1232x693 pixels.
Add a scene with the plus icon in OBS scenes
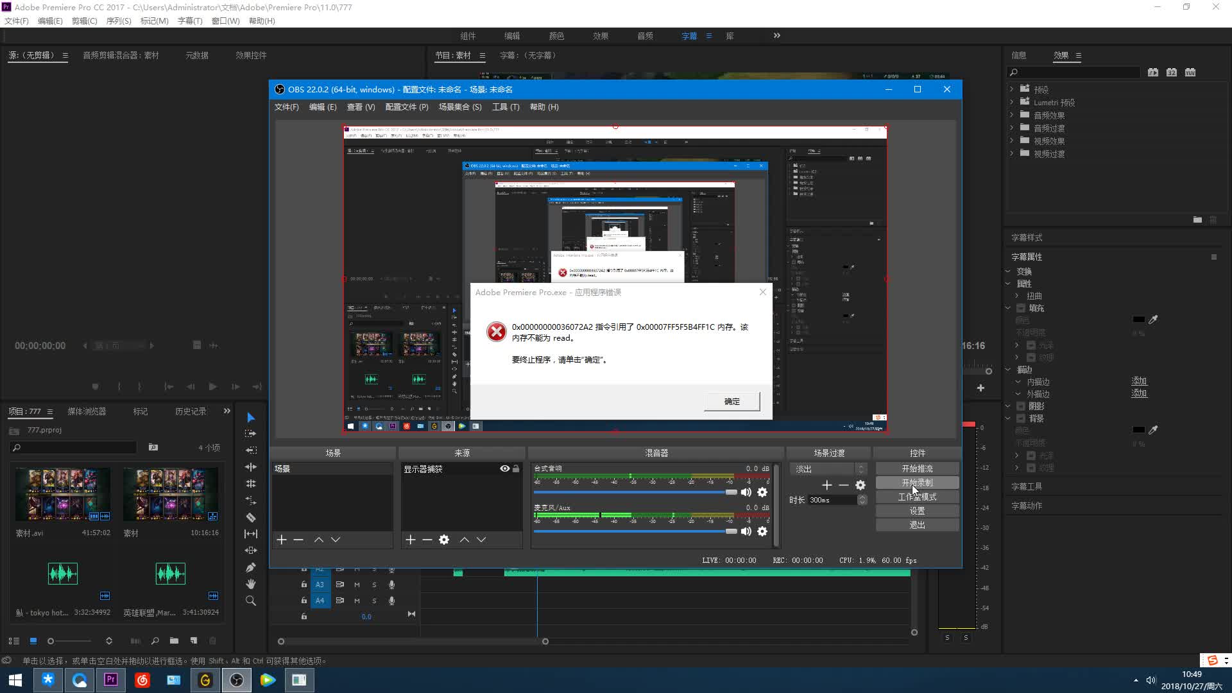tap(282, 540)
